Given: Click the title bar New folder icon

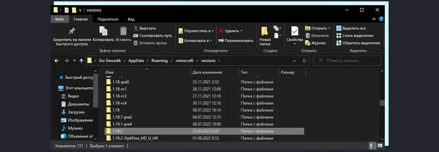Looking at the screenshot, I should pyautogui.click(x=74, y=10).
